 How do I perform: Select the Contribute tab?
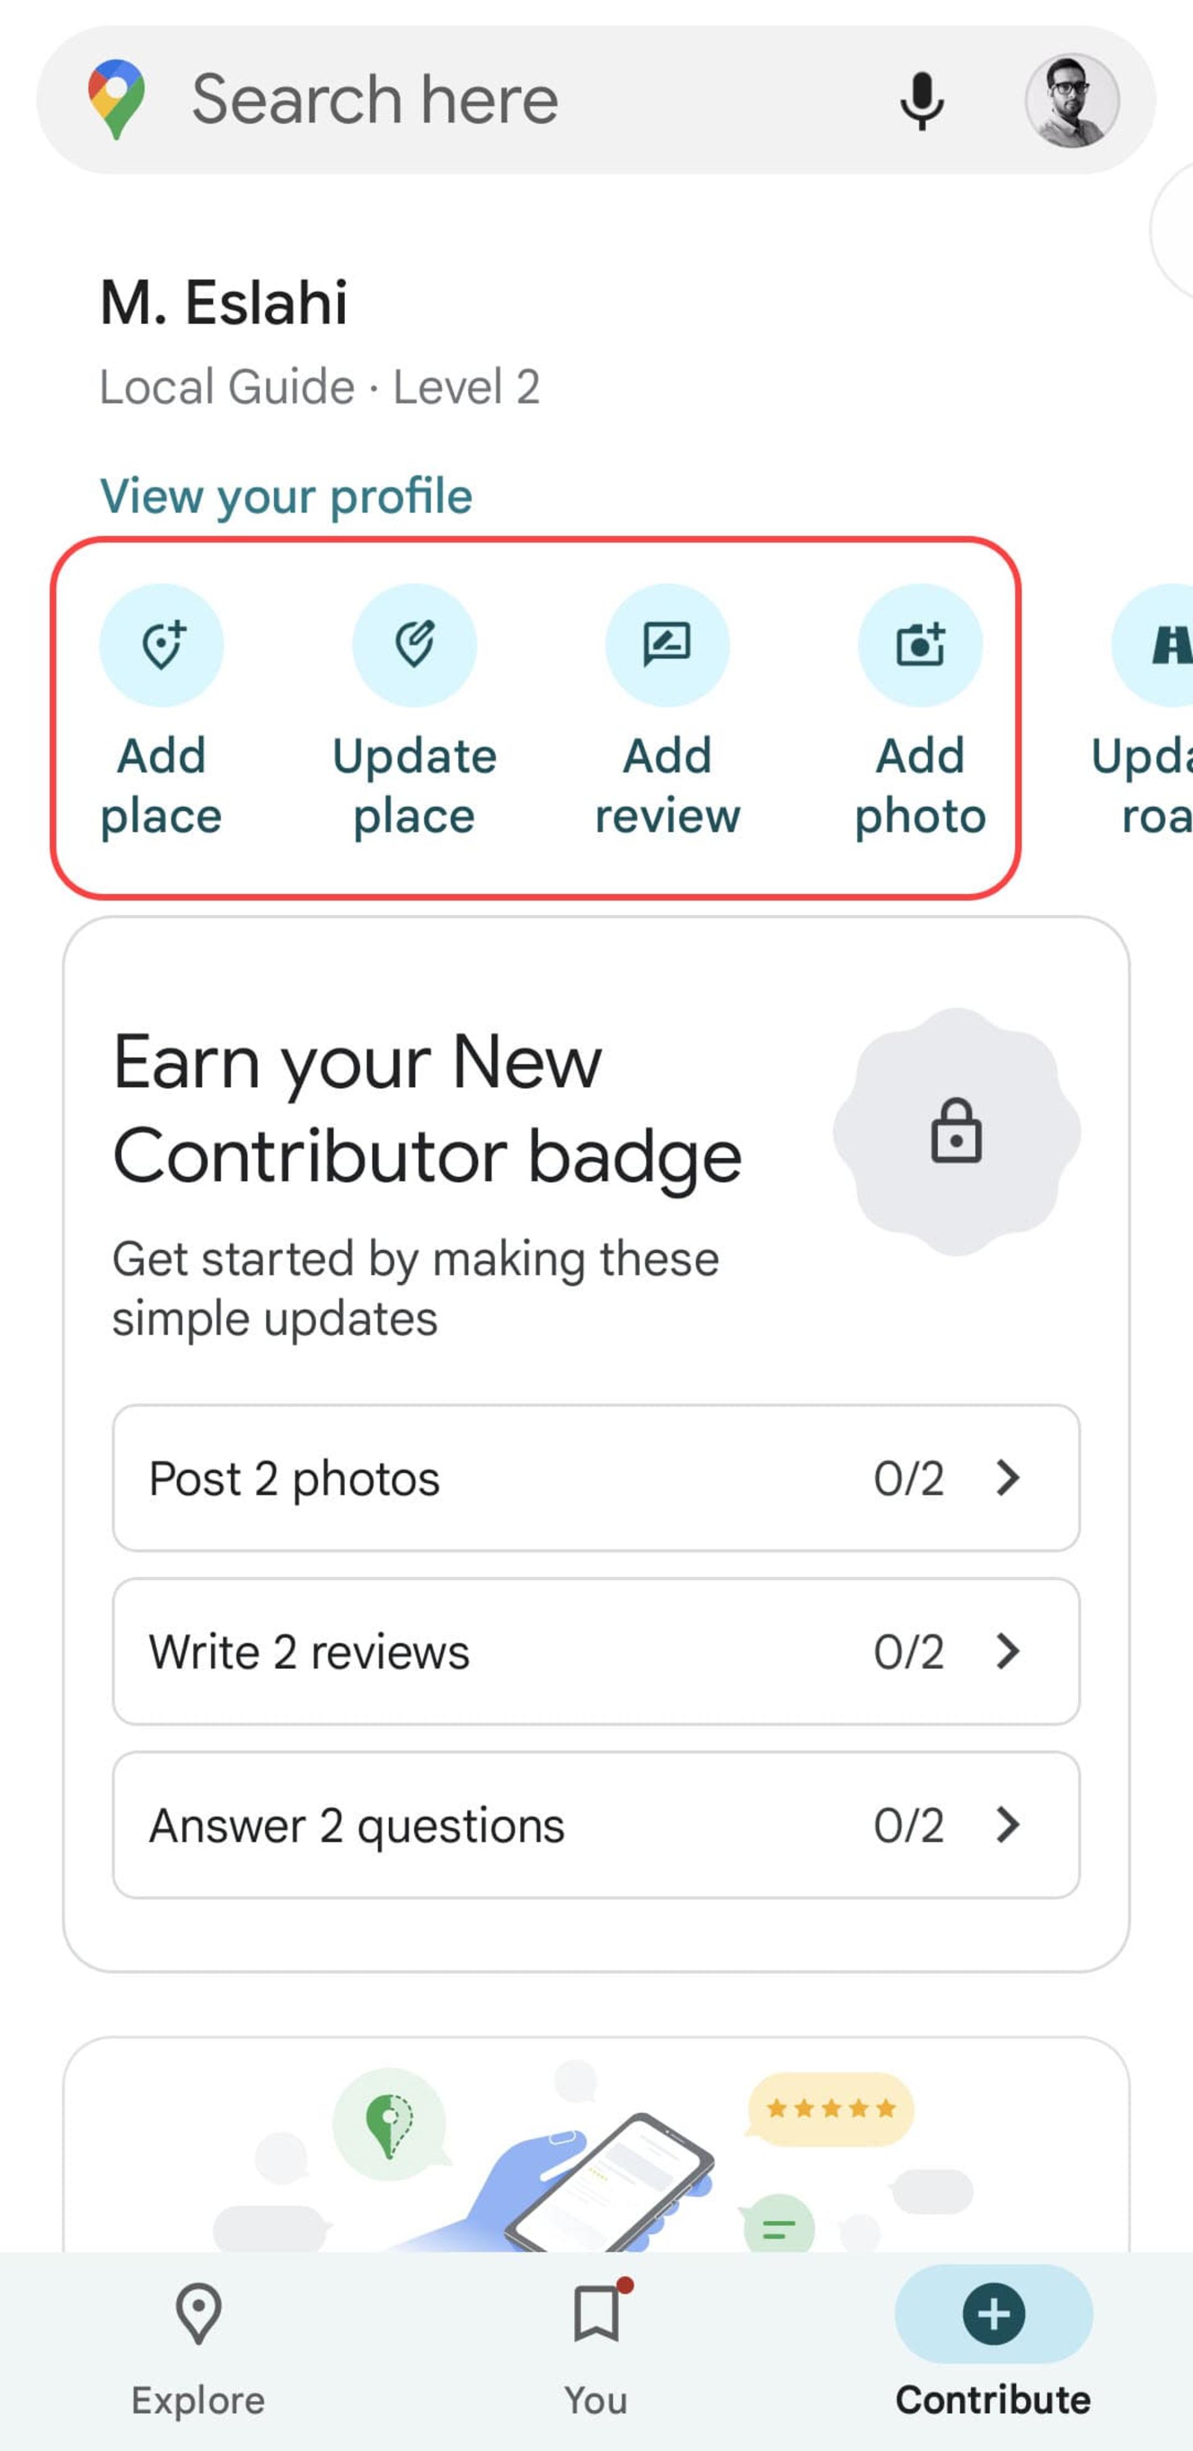point(993,2350)
